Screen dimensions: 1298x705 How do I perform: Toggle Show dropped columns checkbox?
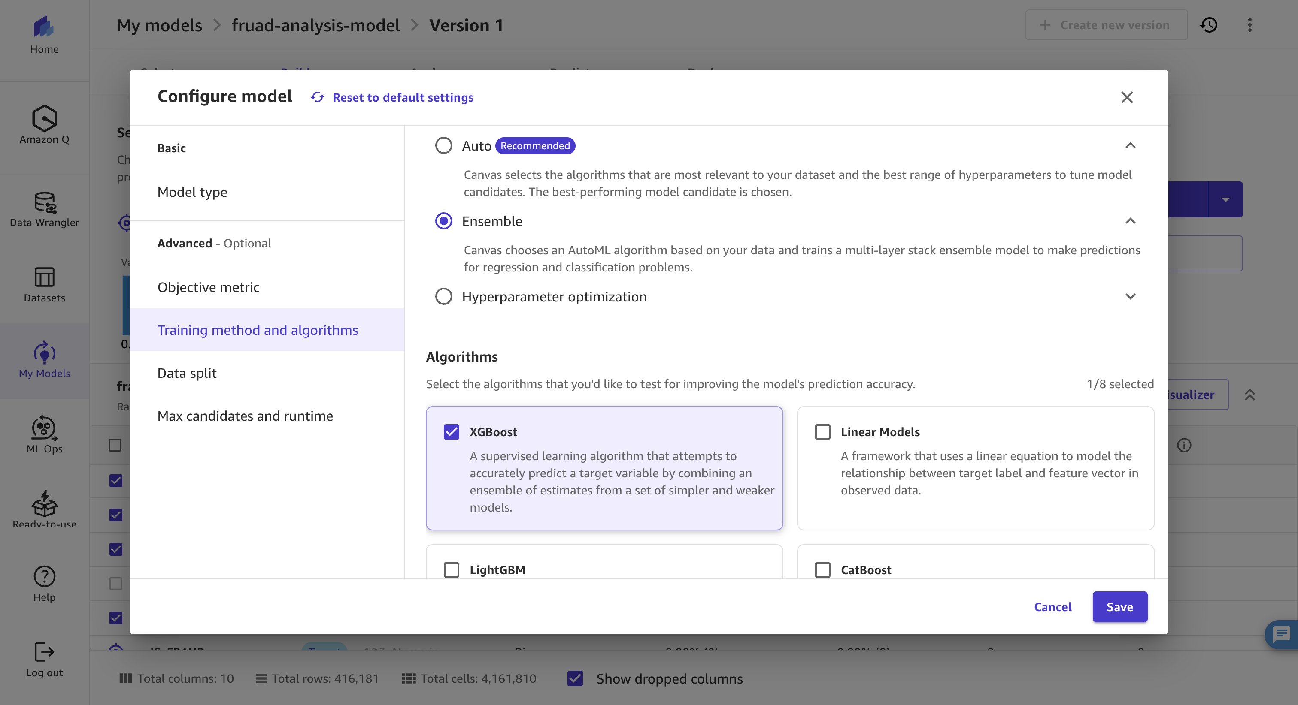click(x=575, y=678)
